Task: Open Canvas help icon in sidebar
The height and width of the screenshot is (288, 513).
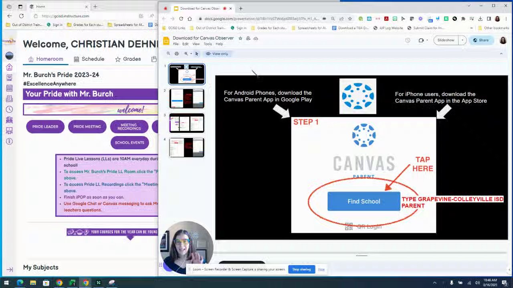Action: [9, 141]
